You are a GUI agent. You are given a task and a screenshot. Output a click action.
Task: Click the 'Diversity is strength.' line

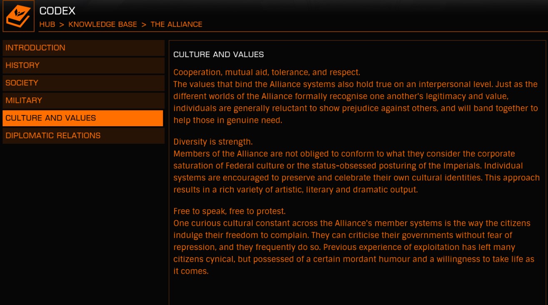[213, 142]
